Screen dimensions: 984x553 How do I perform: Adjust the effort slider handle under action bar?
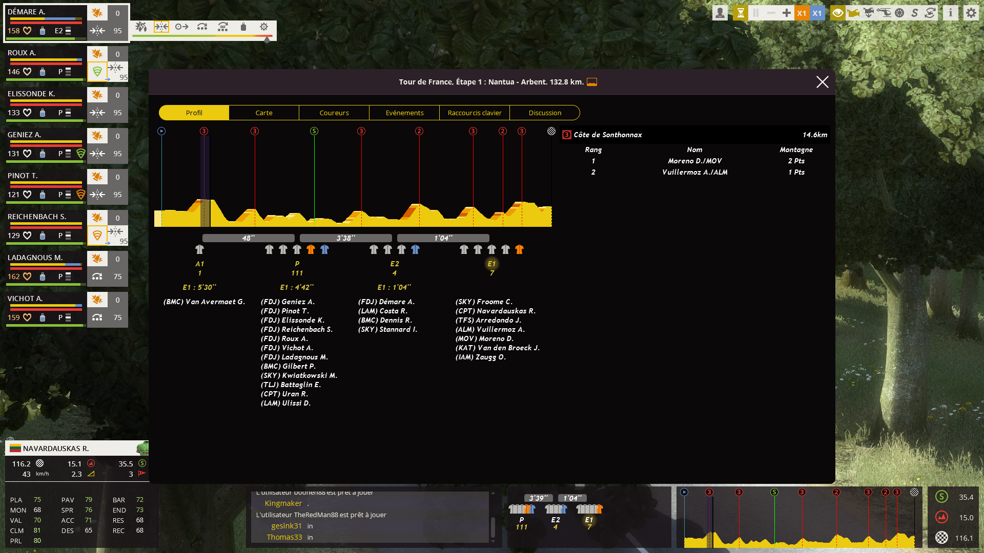click(267, 39)
